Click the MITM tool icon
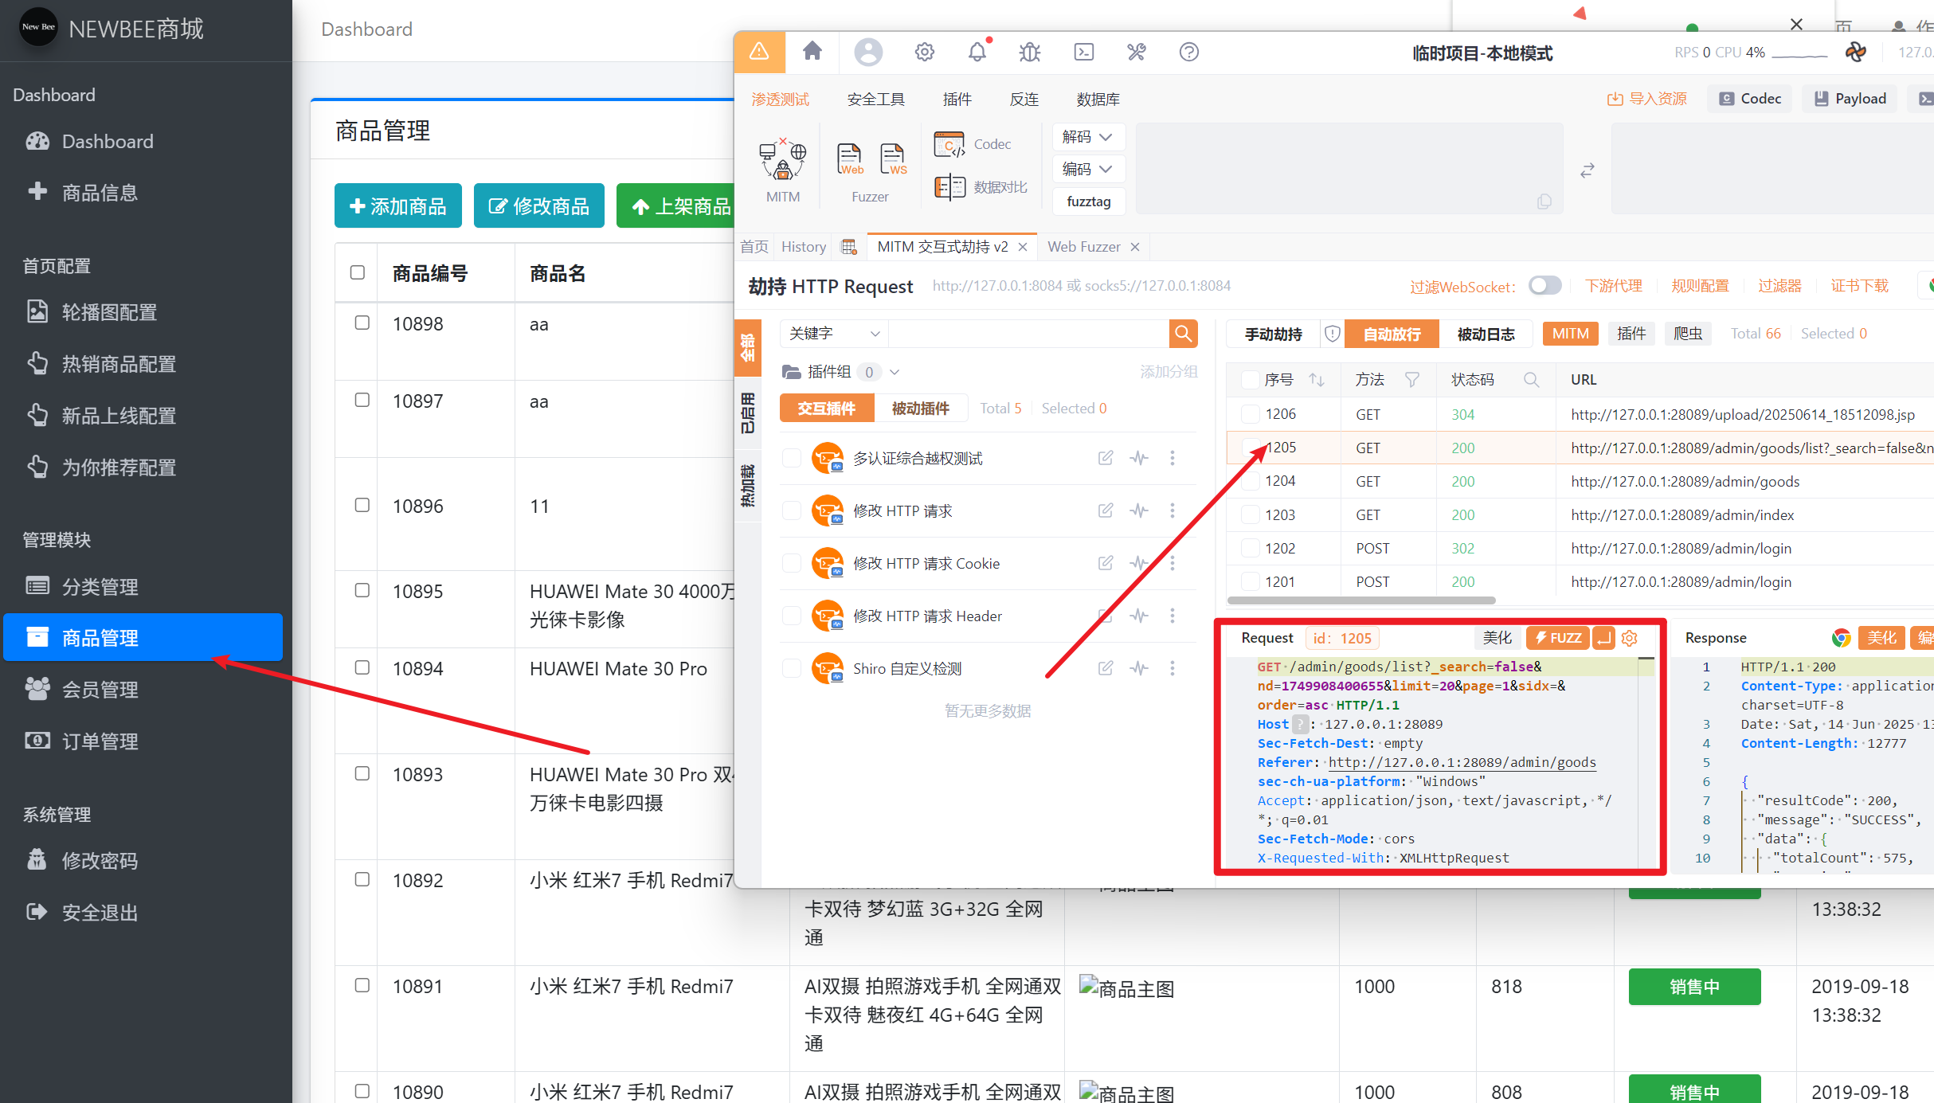The width and height of the screenshot is (1934, 1103). pyautogui.click(x=782, y=161)
